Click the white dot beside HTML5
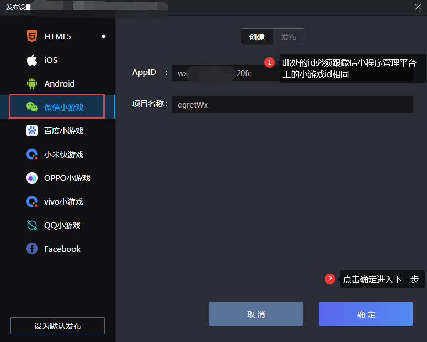 [104, 36]
